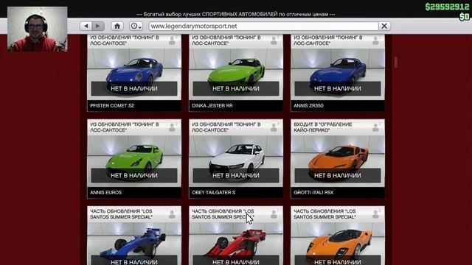Click the $0 bank balance

464,17
